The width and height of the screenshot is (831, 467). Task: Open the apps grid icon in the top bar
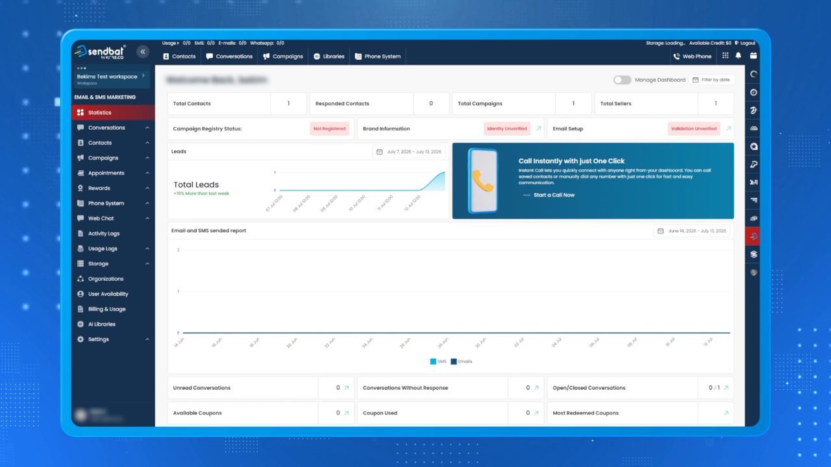coord(726,56)
